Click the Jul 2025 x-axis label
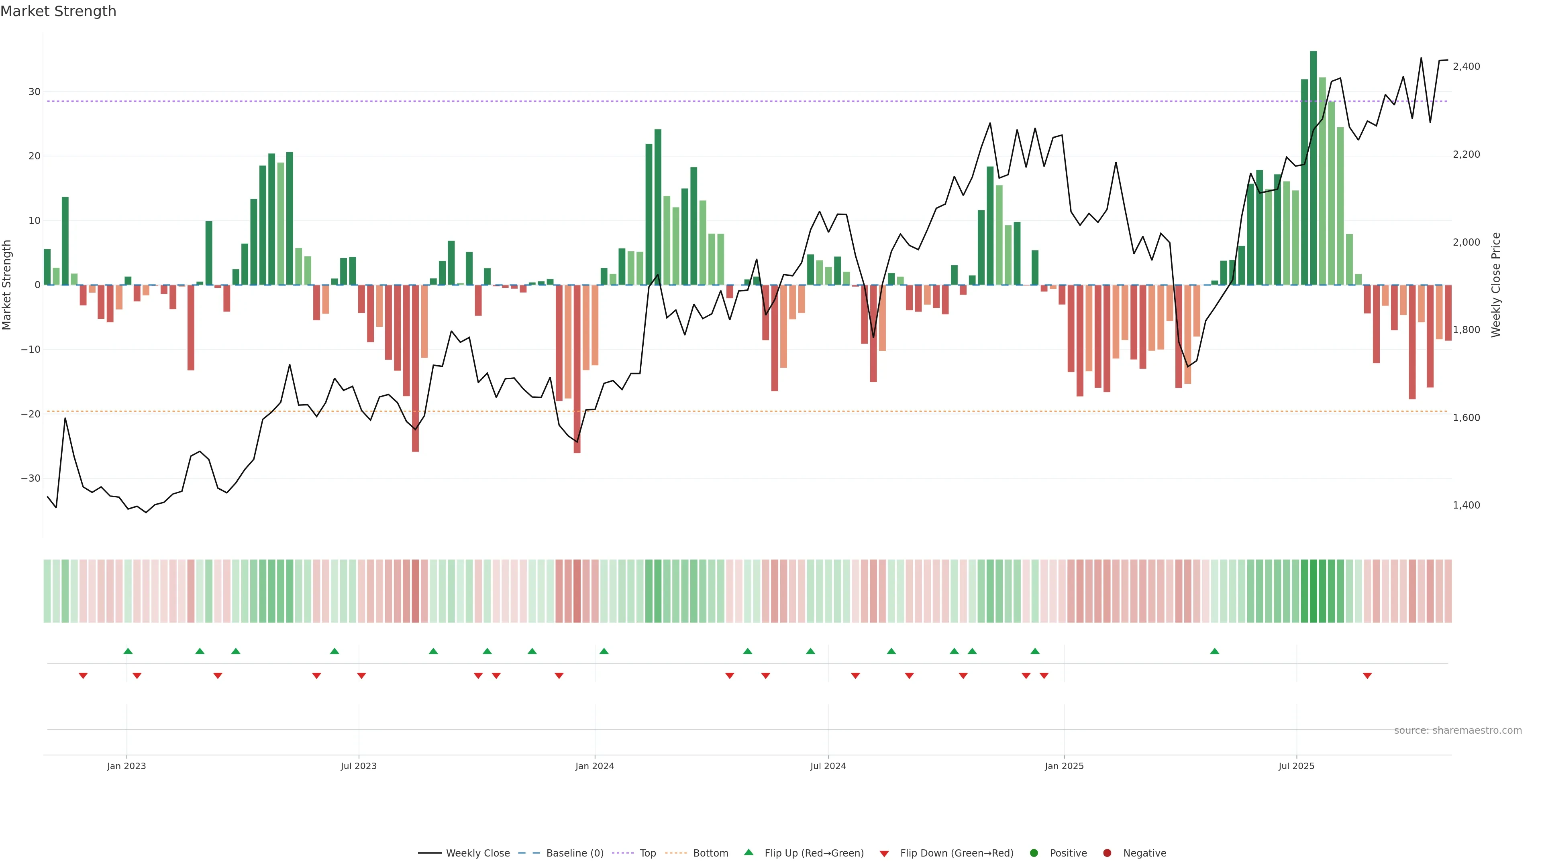The height and width of the screenshot is (867, 1542). pyautogui.click(x=1296, y=766)
